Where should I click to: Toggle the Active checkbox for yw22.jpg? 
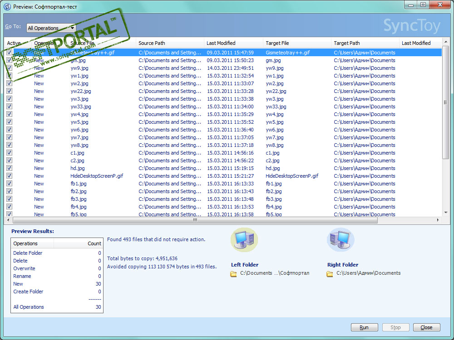pyautogui.click(x=9, y=91)
